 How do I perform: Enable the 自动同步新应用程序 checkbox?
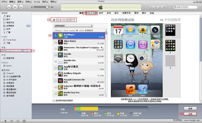point(54,101)
